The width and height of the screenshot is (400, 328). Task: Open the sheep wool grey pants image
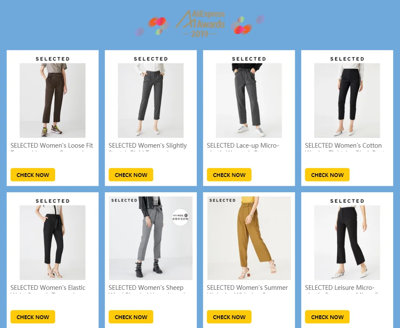(x=151, y=238)
